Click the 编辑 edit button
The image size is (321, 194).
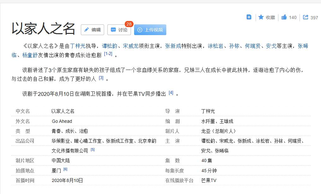pyautogui.click(x=92, y=30)
